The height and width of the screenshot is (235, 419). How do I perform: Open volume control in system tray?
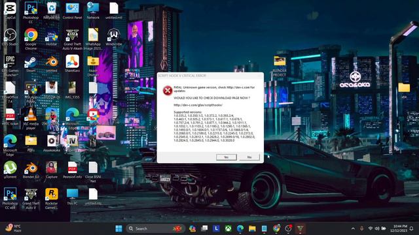point(377,228)
